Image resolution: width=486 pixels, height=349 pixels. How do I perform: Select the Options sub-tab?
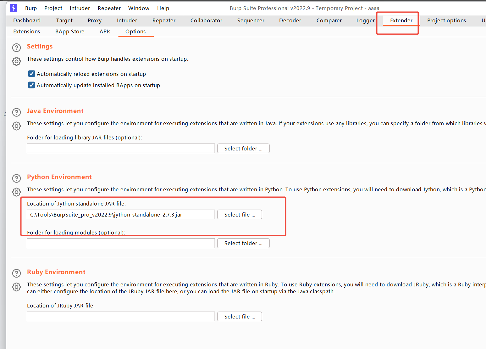(135, 31)
